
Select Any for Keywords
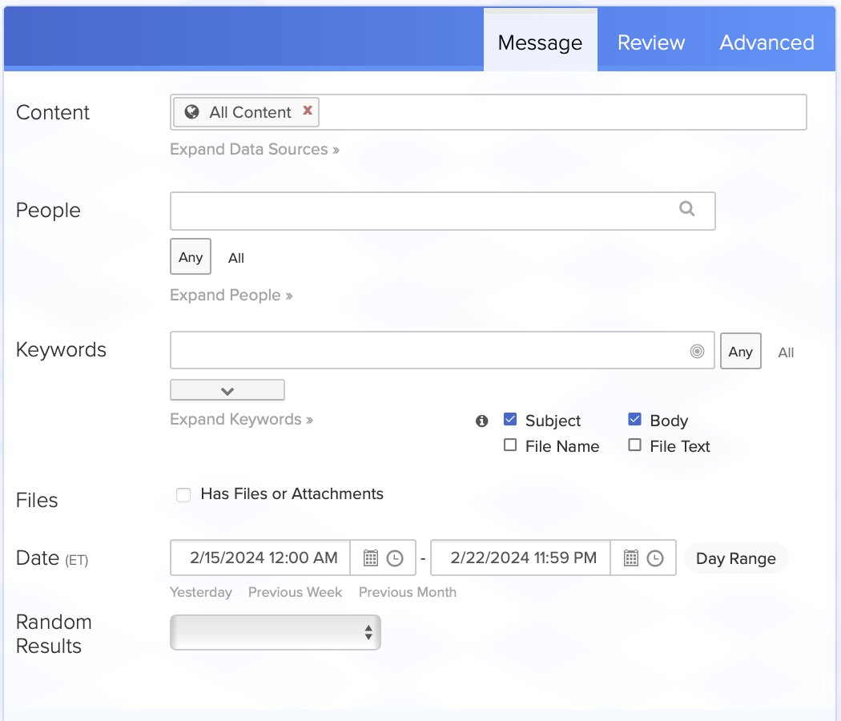coord(740,352)
